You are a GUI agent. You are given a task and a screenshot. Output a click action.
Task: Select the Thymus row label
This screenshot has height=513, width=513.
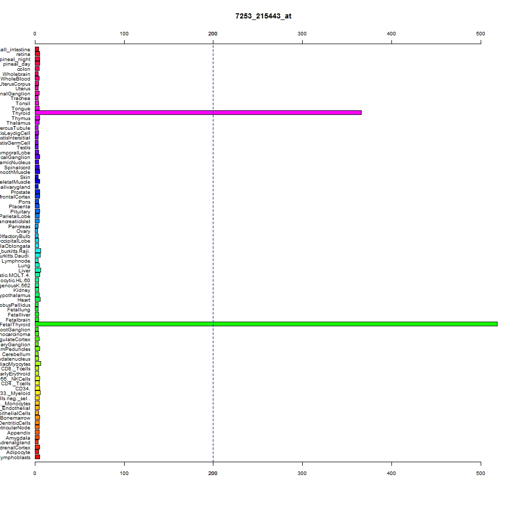pyautogui.click(x=21, y=118)
